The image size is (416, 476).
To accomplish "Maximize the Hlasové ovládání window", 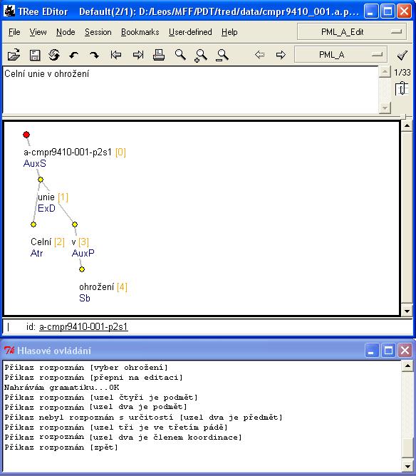I will [x=388, y=351].
